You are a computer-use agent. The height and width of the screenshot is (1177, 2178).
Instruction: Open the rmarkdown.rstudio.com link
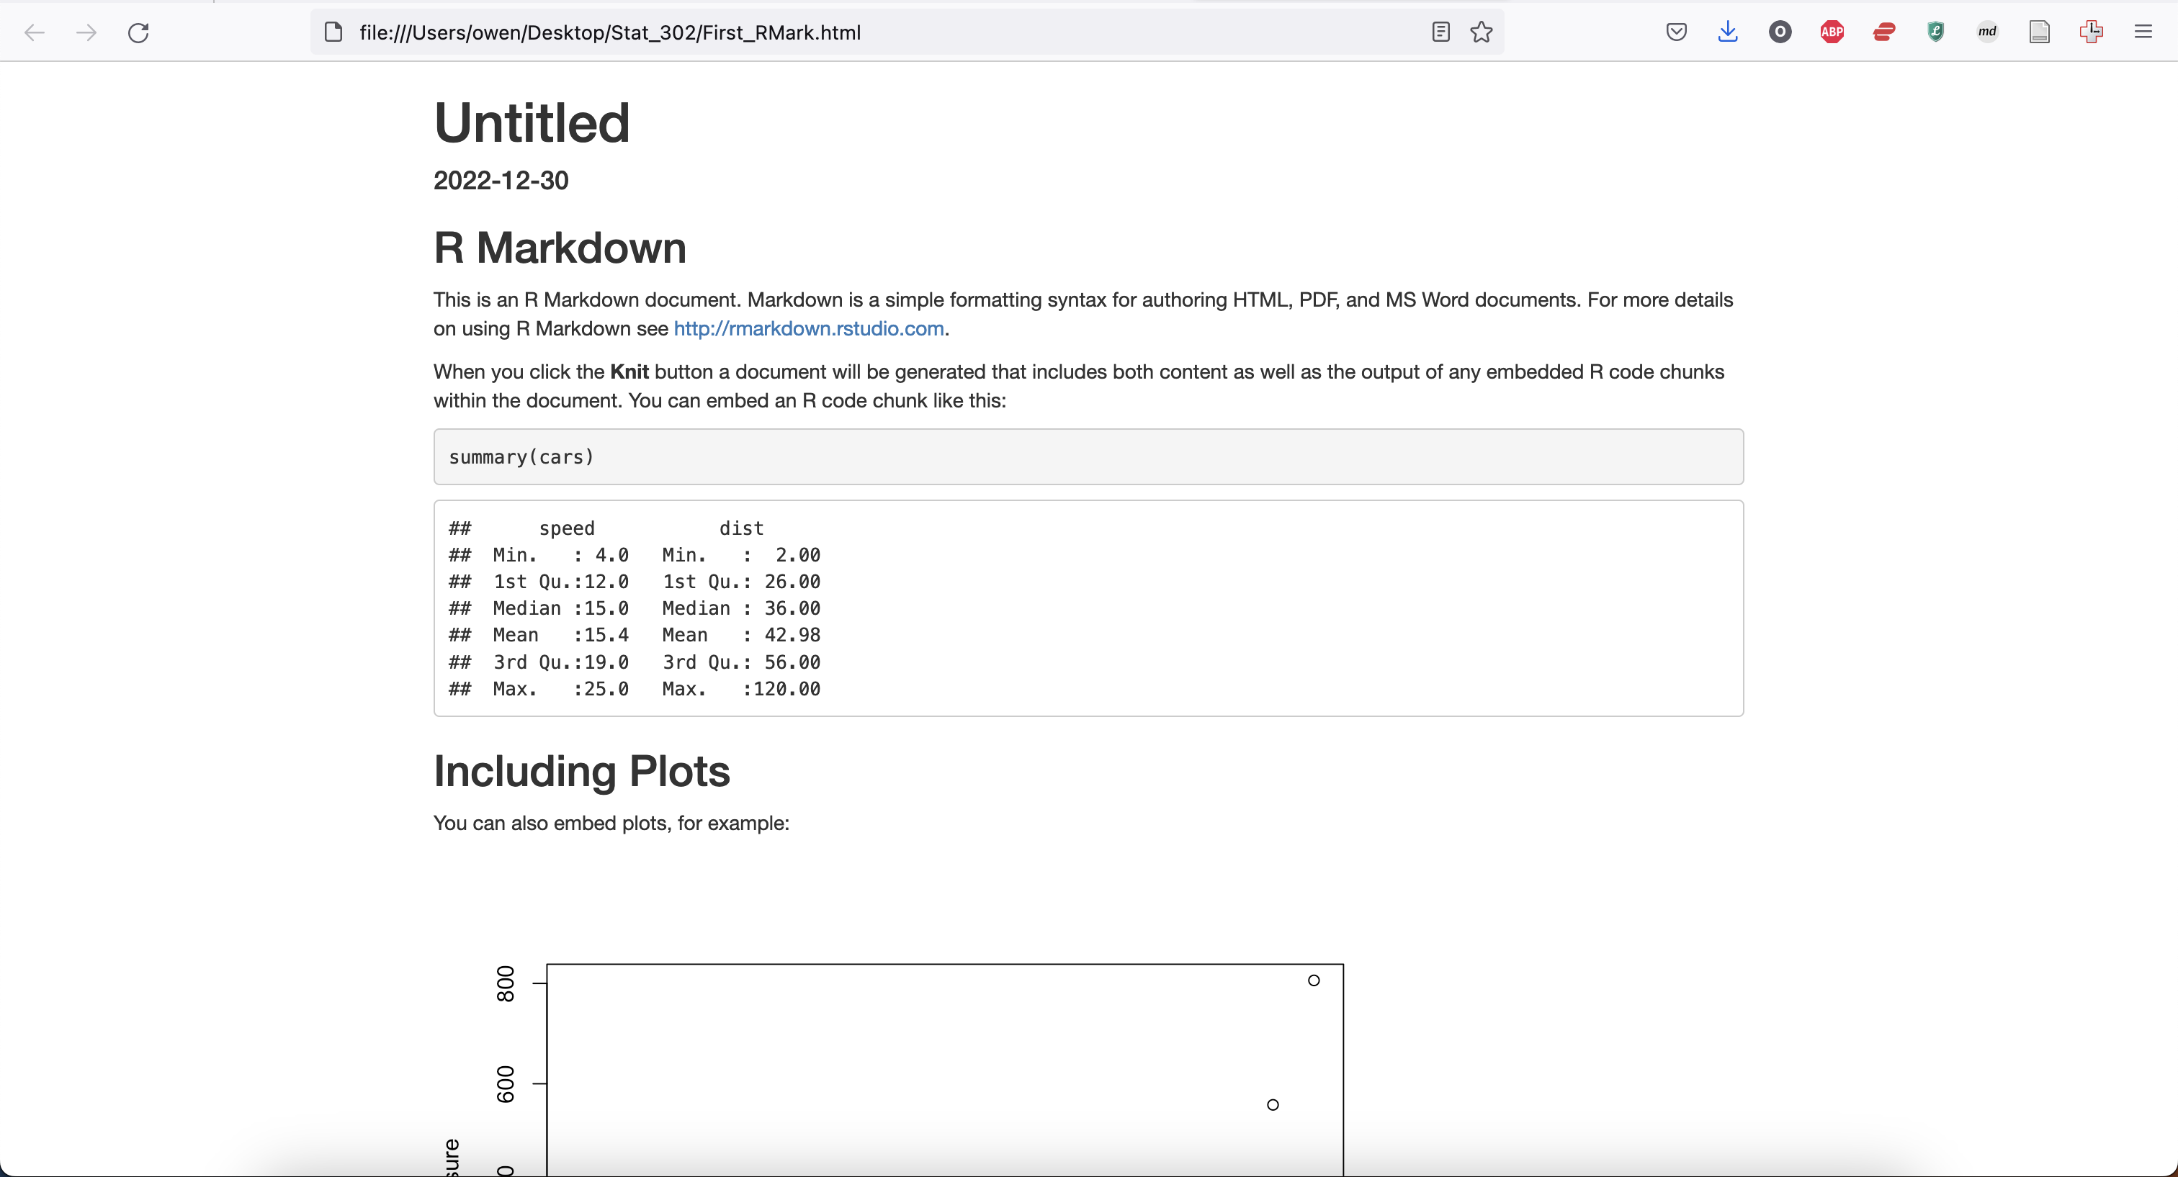[808, 329]
